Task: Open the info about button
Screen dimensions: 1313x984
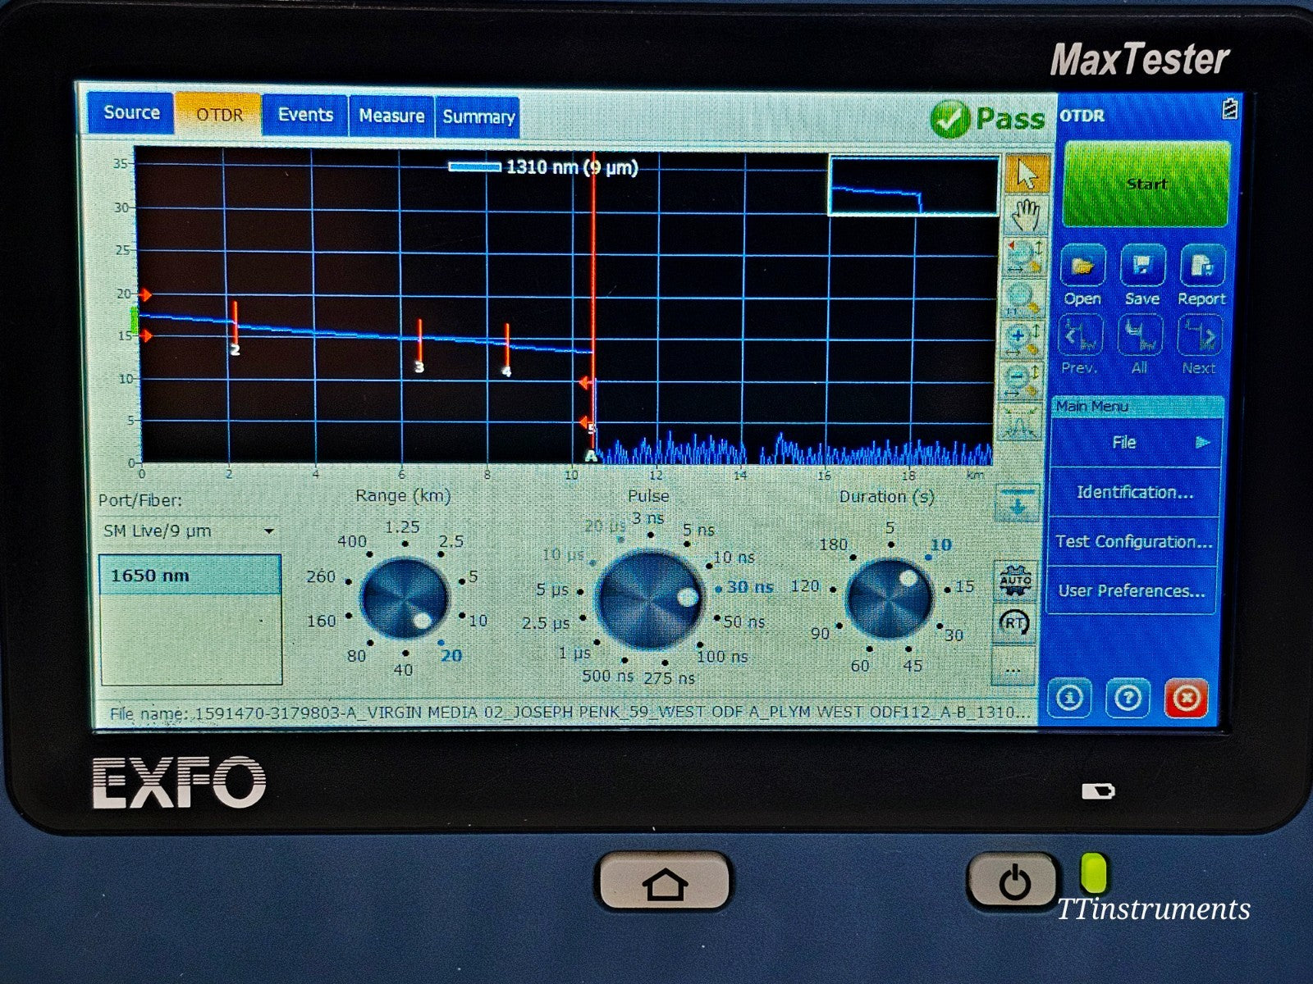Action: click(1069, 698)
